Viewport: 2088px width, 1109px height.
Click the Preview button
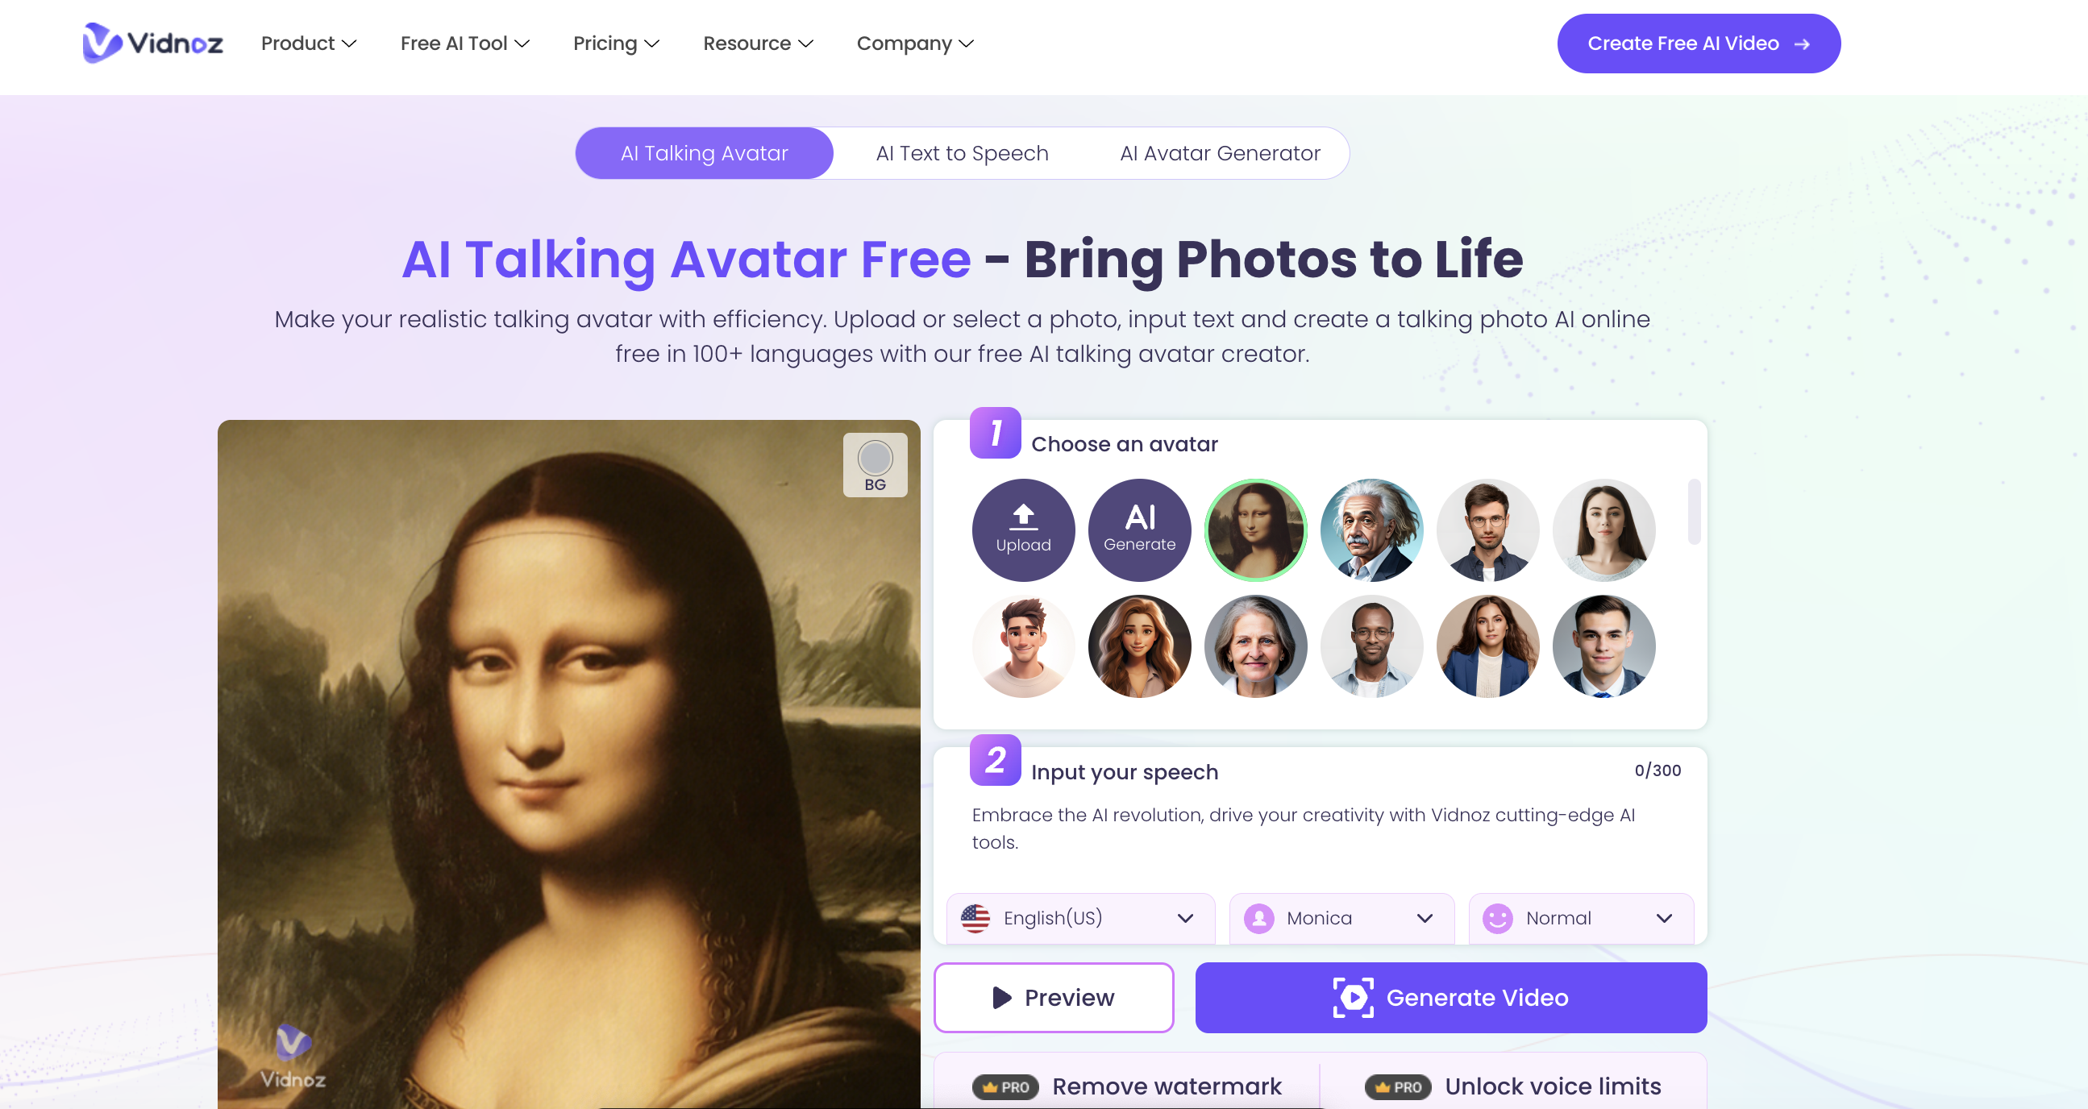click(1054, 997)
